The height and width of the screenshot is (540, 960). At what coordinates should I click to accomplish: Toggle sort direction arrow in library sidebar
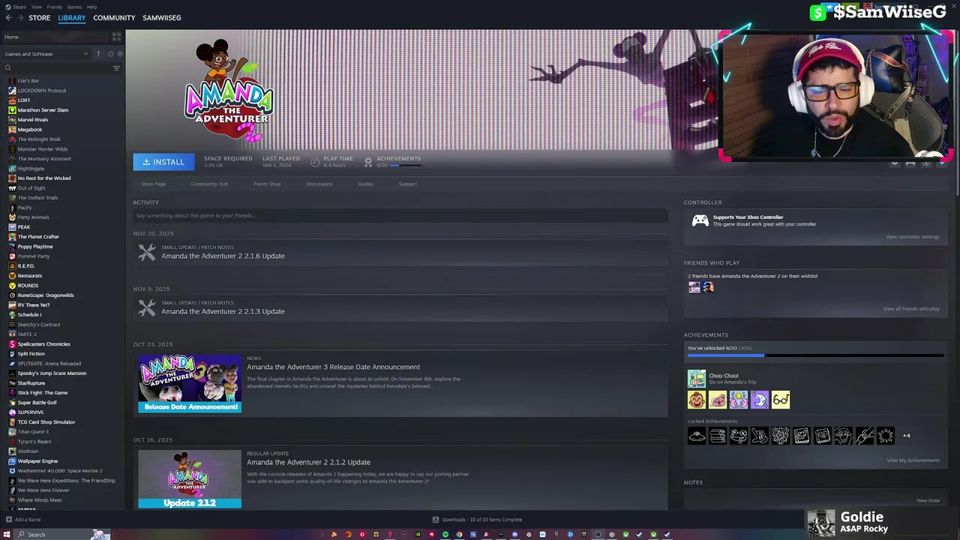(98, 54)
